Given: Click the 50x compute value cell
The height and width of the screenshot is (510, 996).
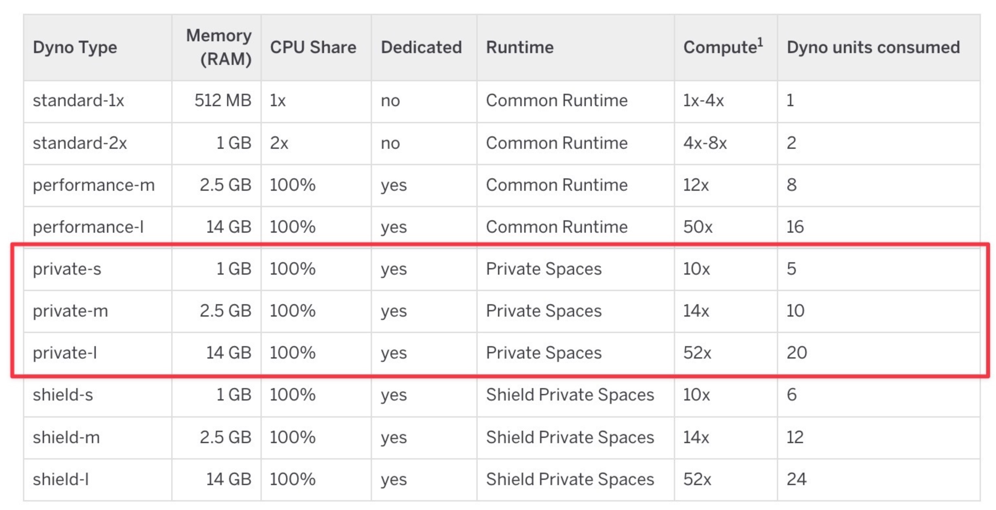Looking at the screenshot, I should coord(697,227).
